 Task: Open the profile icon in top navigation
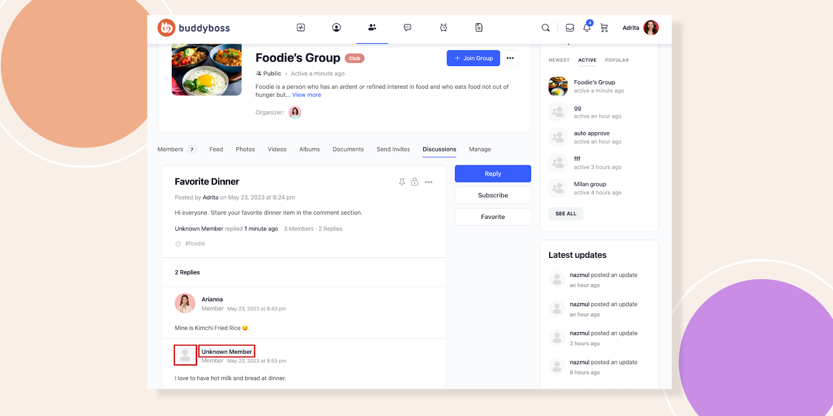(x=336, y=28)
